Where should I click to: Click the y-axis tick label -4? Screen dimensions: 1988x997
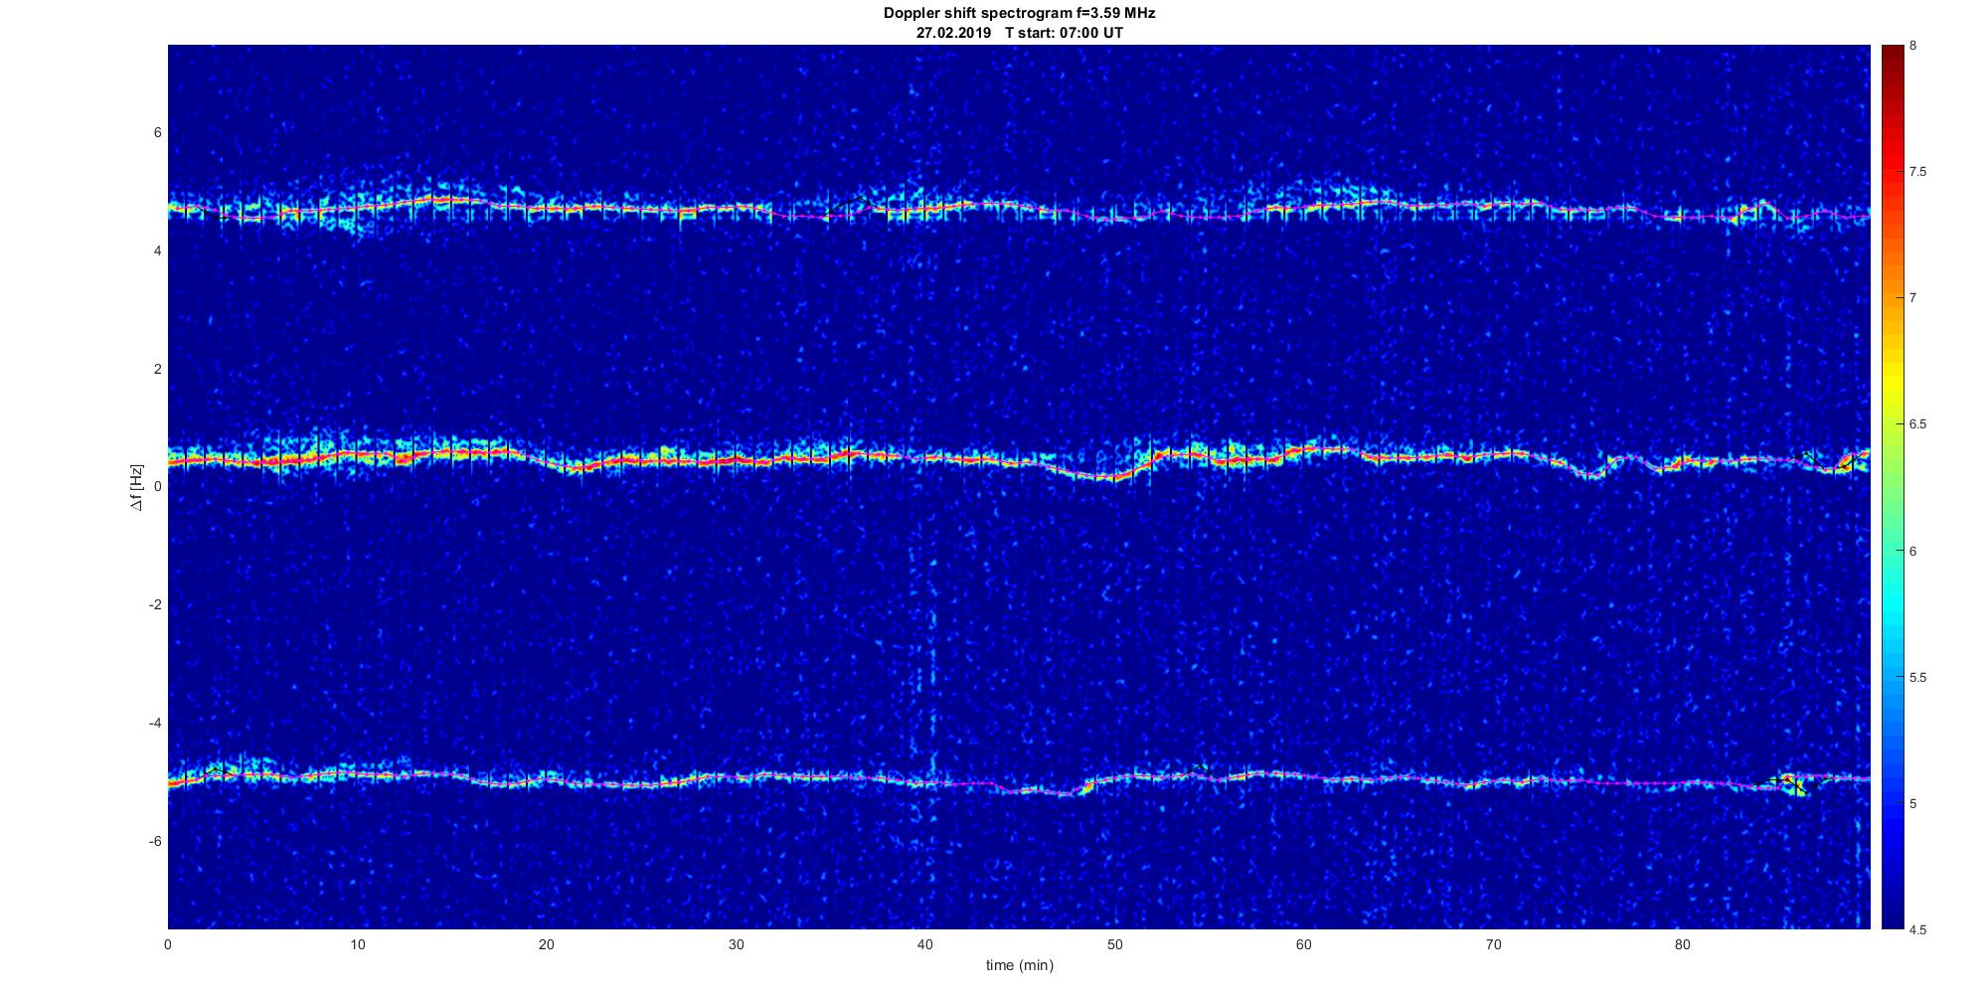(x=154, y=723)
